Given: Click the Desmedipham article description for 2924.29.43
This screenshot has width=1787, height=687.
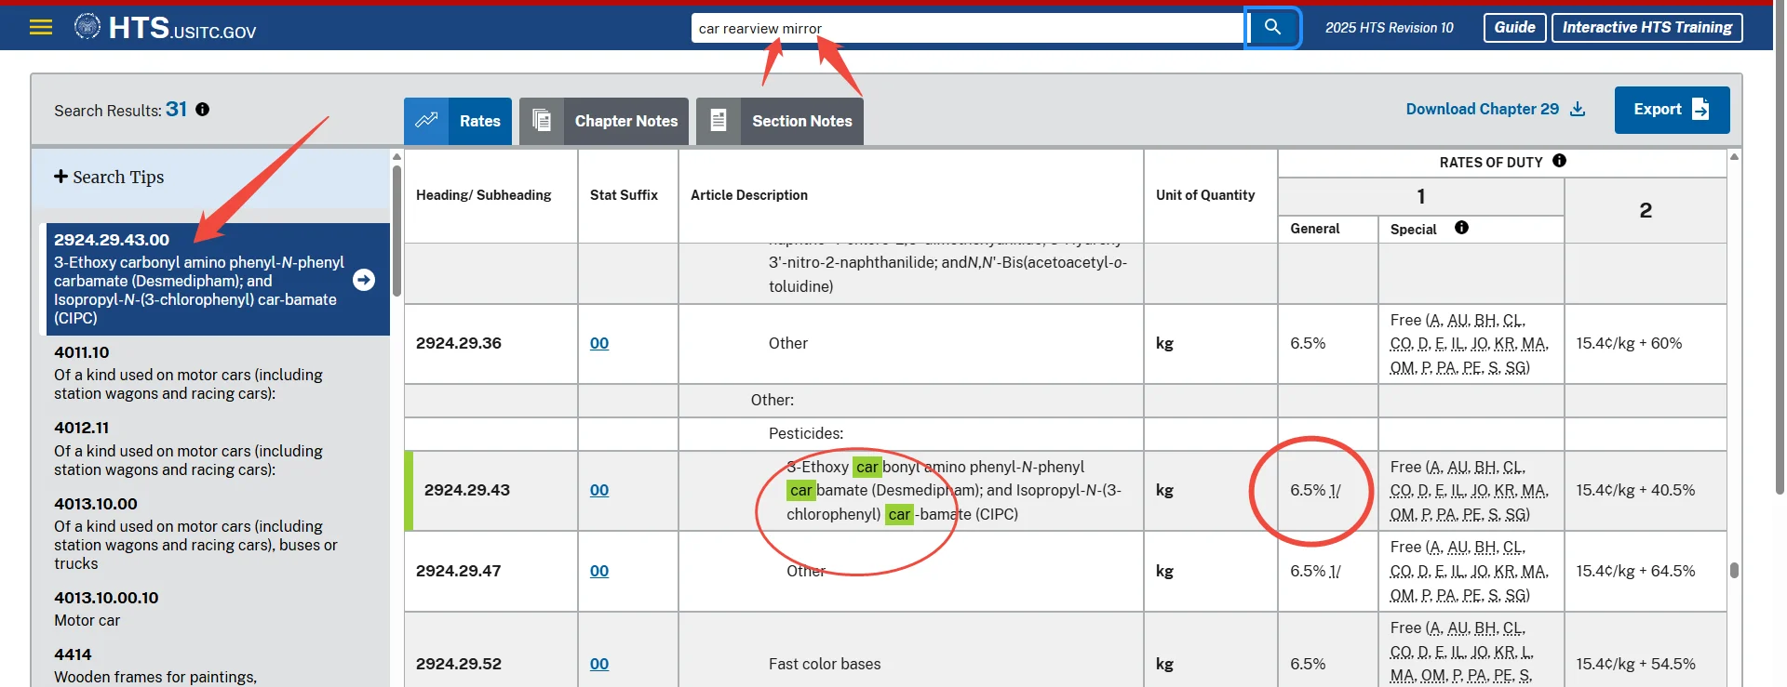Looking at the screenshot, I should [x=954, y=490].
